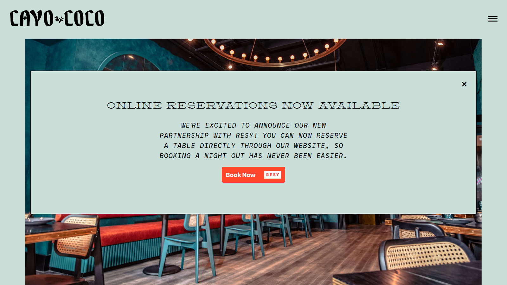Click the word RESY! in the announcement

pyautogui.click(x=247, y=136)
